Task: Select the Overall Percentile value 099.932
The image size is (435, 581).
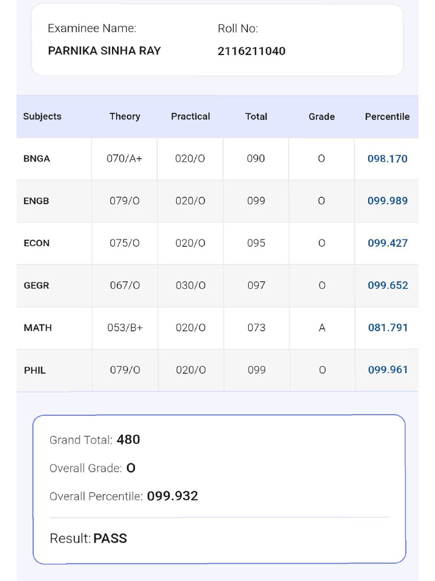Action: [x=172, y=496]
